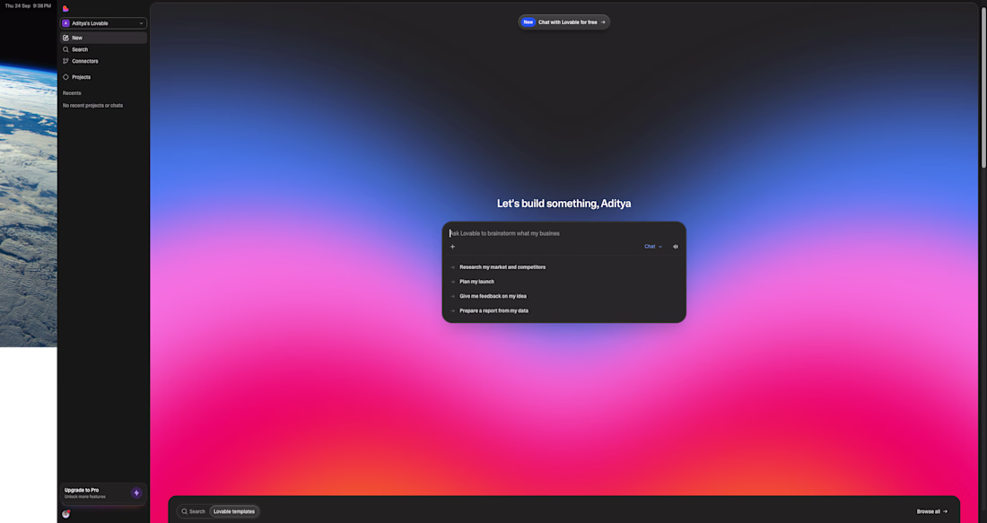The width and height of the screenshot is (987, 523).
Task: Click the date and time in the menu bar
Action: [29, 5]
